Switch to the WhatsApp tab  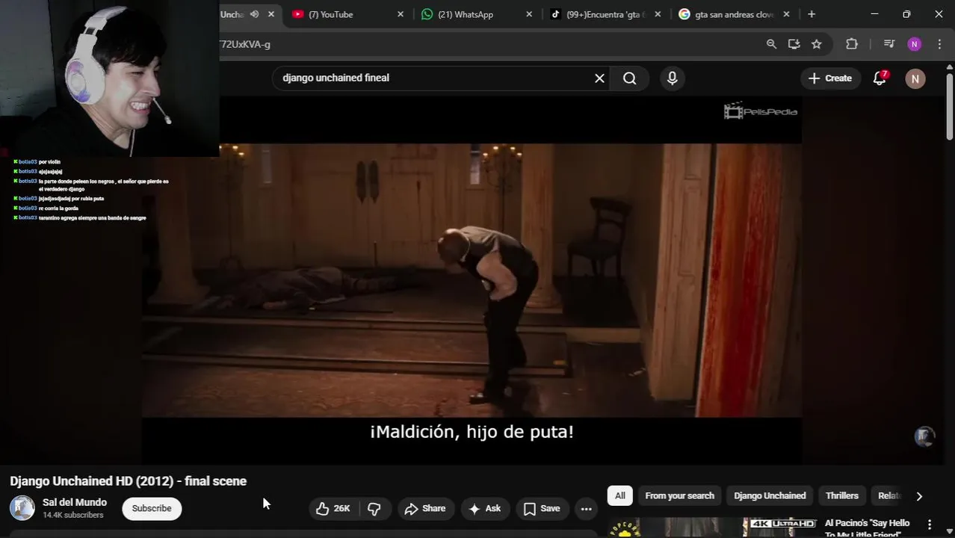[x=465, y=14]
